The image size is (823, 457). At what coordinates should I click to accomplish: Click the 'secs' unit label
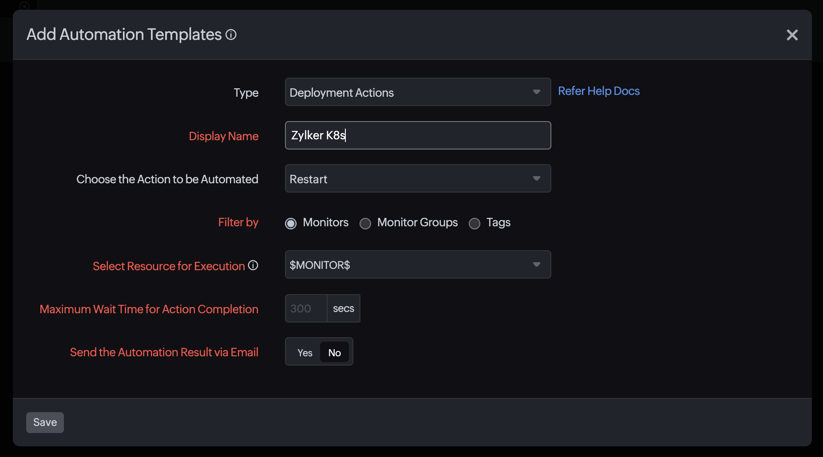[344, 308]
